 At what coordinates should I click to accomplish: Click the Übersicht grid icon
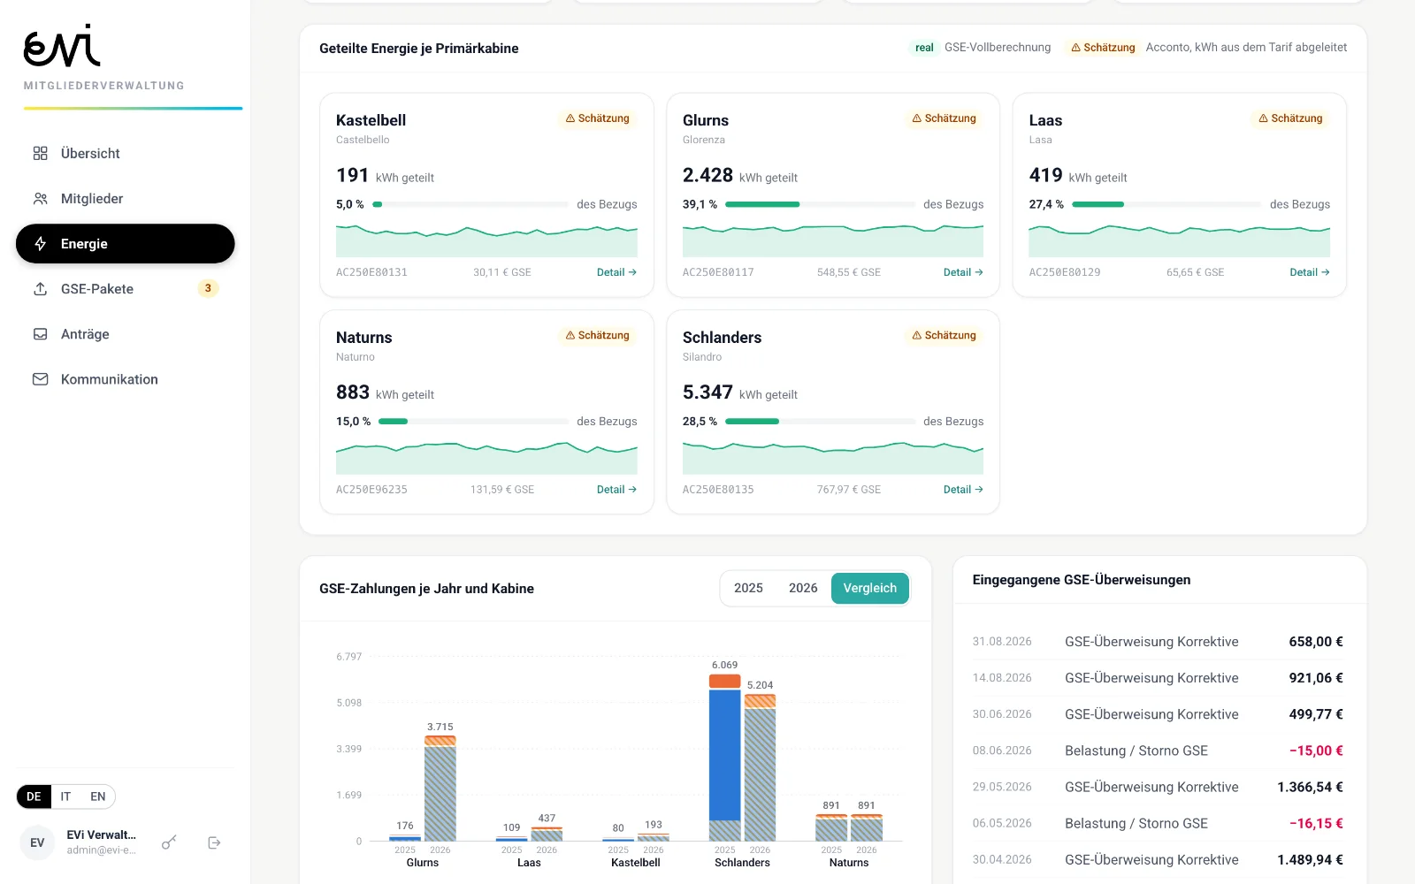[40, 153]
